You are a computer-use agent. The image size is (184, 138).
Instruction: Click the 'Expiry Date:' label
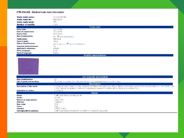tap(22, 34)
